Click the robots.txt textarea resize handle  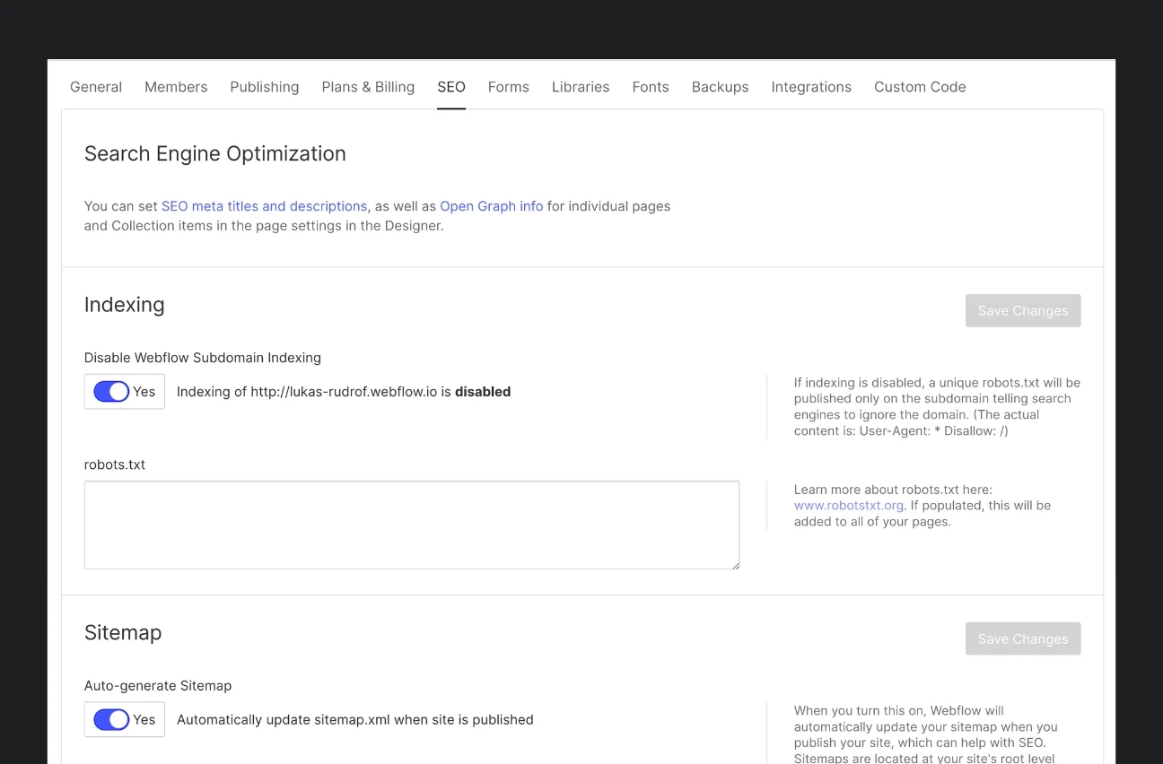(x=735, y=565)
